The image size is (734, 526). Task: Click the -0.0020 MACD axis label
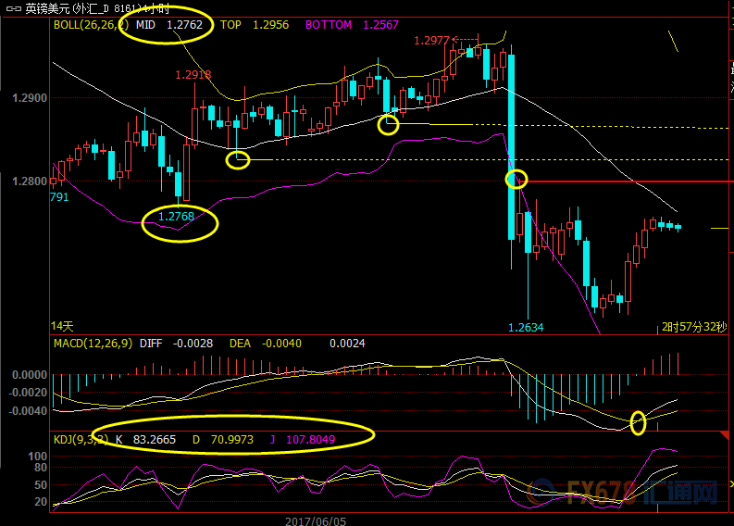point(28,393)
